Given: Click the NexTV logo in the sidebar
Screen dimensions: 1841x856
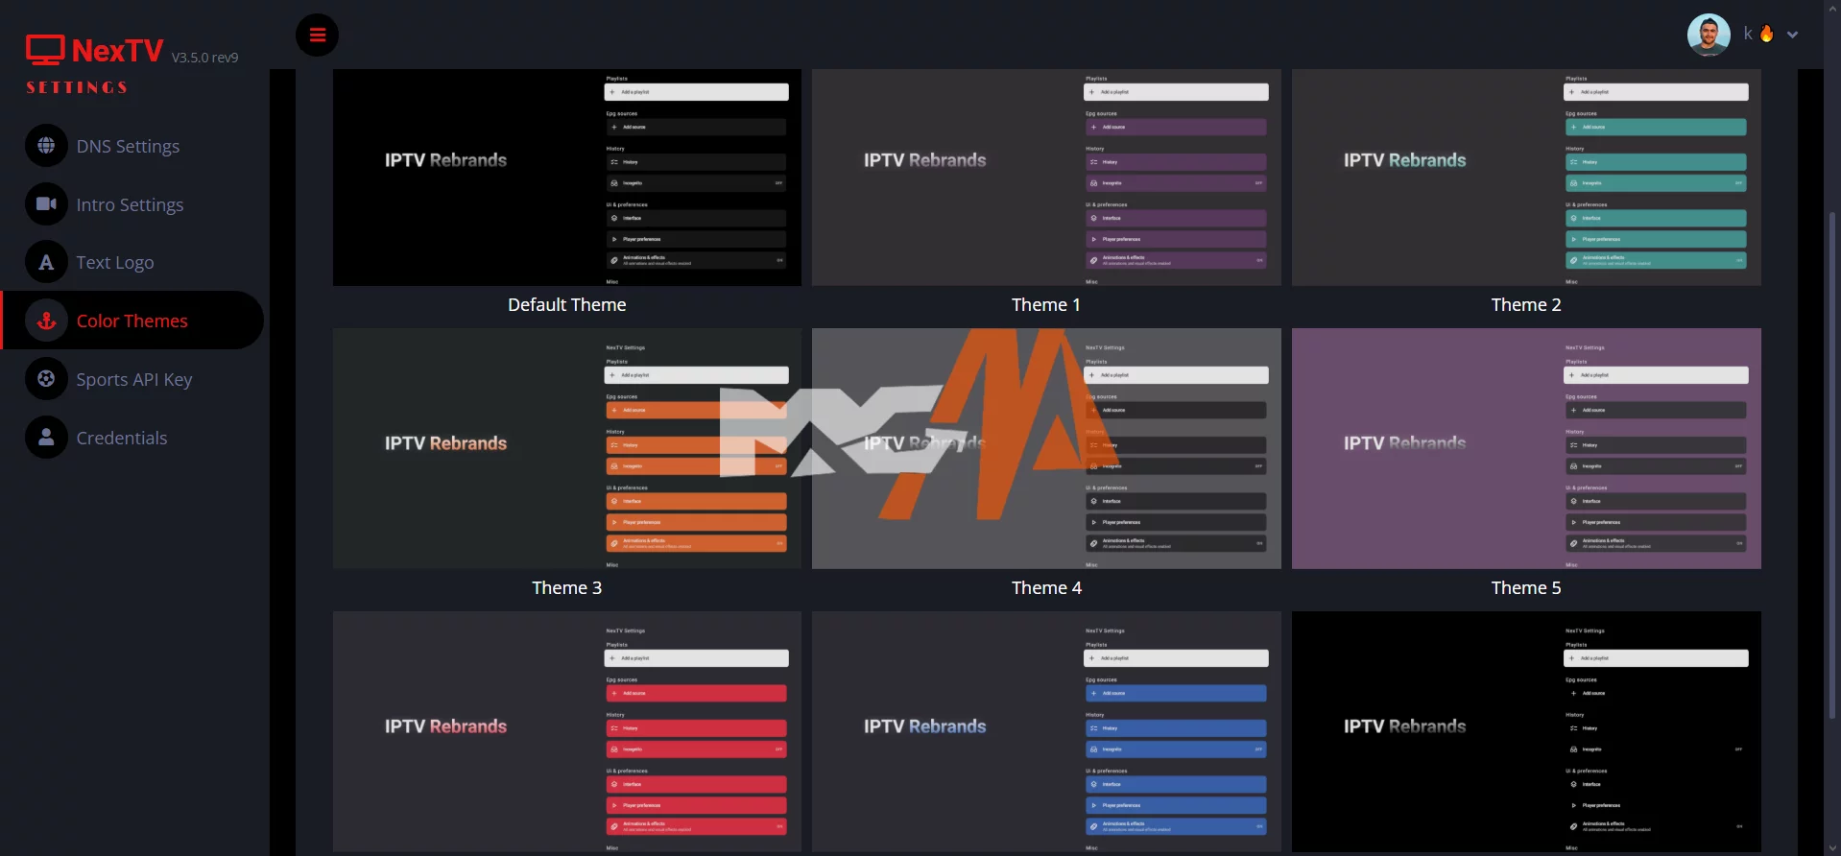Looking at the screenshot, I should click(x=96, y=51).
